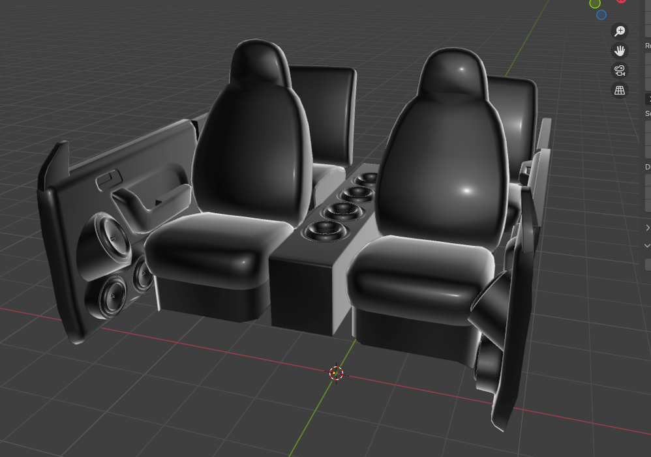Click the blue Z axis gizmo circle
Image resolution: width=651 pixels, height=457 pixels.
(x=601, y=15)
